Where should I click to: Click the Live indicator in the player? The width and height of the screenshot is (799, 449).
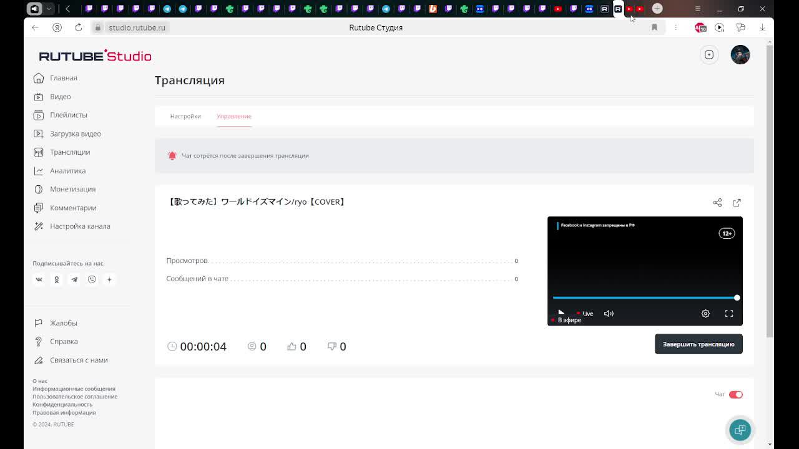586,314
